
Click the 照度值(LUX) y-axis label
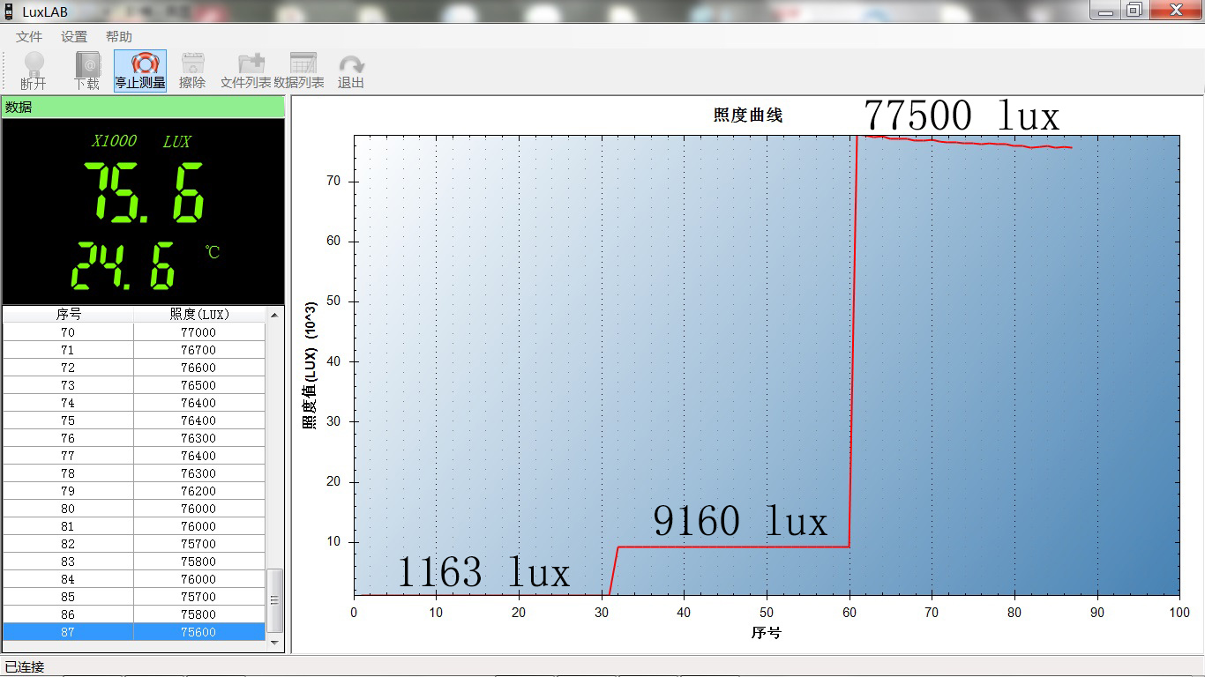[310, 366]
